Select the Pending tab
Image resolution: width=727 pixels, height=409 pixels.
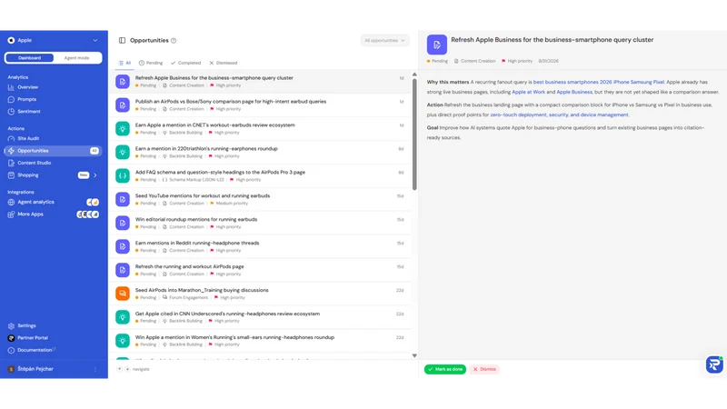point(151,63)
